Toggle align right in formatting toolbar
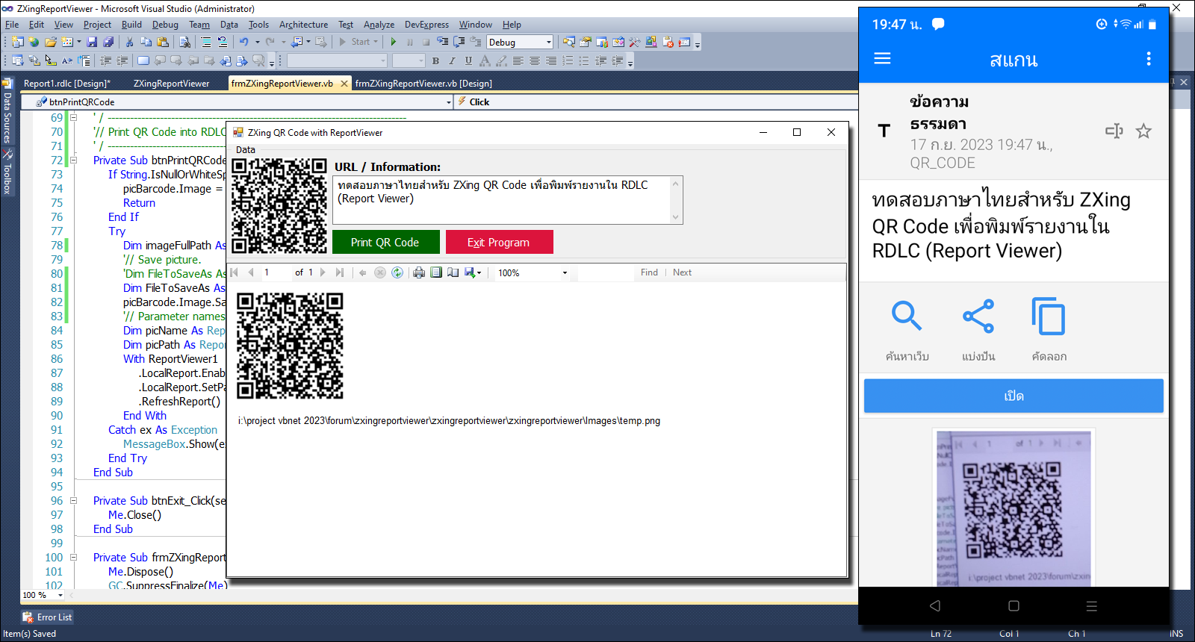The height and width of the screenshot is (642, 1195). (x=551, y=60)
